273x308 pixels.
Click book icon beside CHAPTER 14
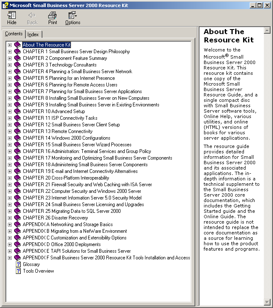(x=17, y=138)
